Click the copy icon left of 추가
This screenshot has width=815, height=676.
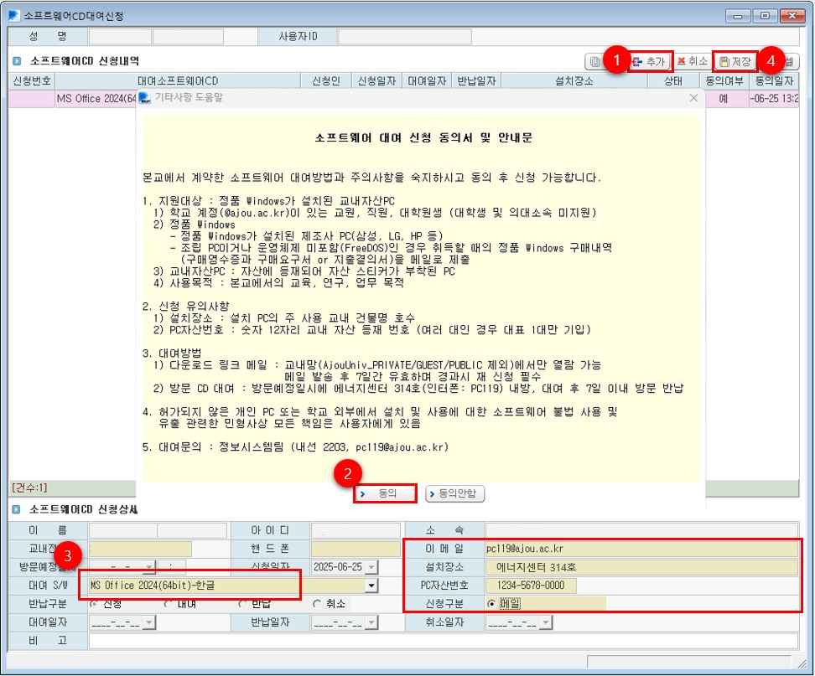594,61
